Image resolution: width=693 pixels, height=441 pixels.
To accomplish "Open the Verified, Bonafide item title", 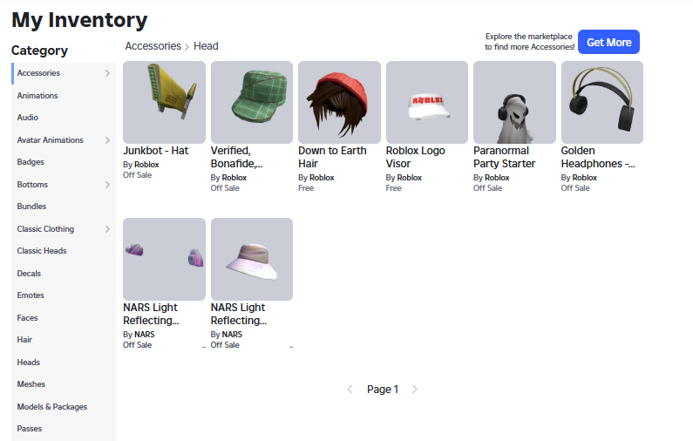I will [x=236, y=157].
